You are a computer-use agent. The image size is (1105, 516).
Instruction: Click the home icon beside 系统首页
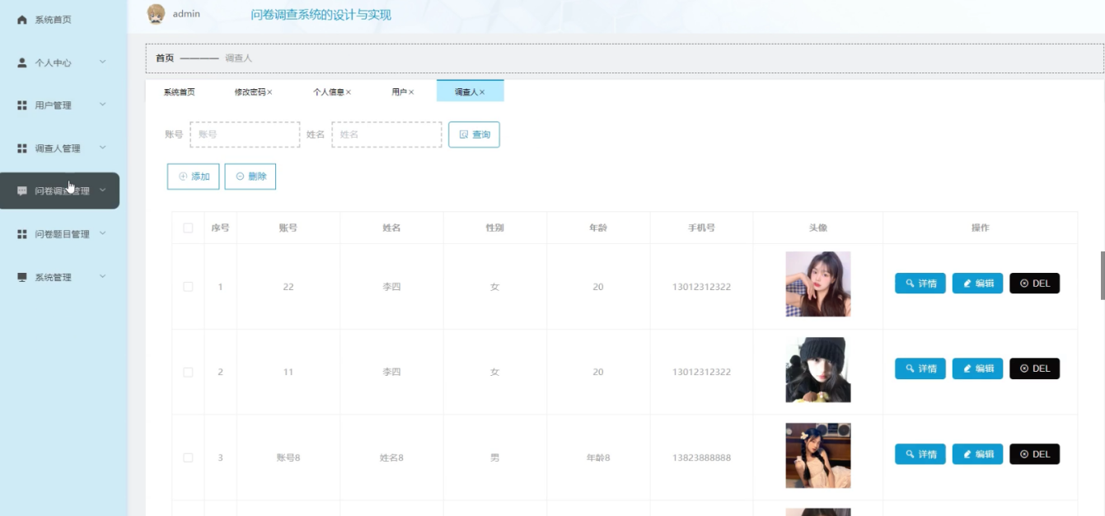(x=22, y=19)
